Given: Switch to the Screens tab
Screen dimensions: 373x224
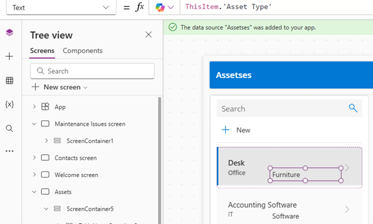Looking at the screenshot, I should (42, 51).
